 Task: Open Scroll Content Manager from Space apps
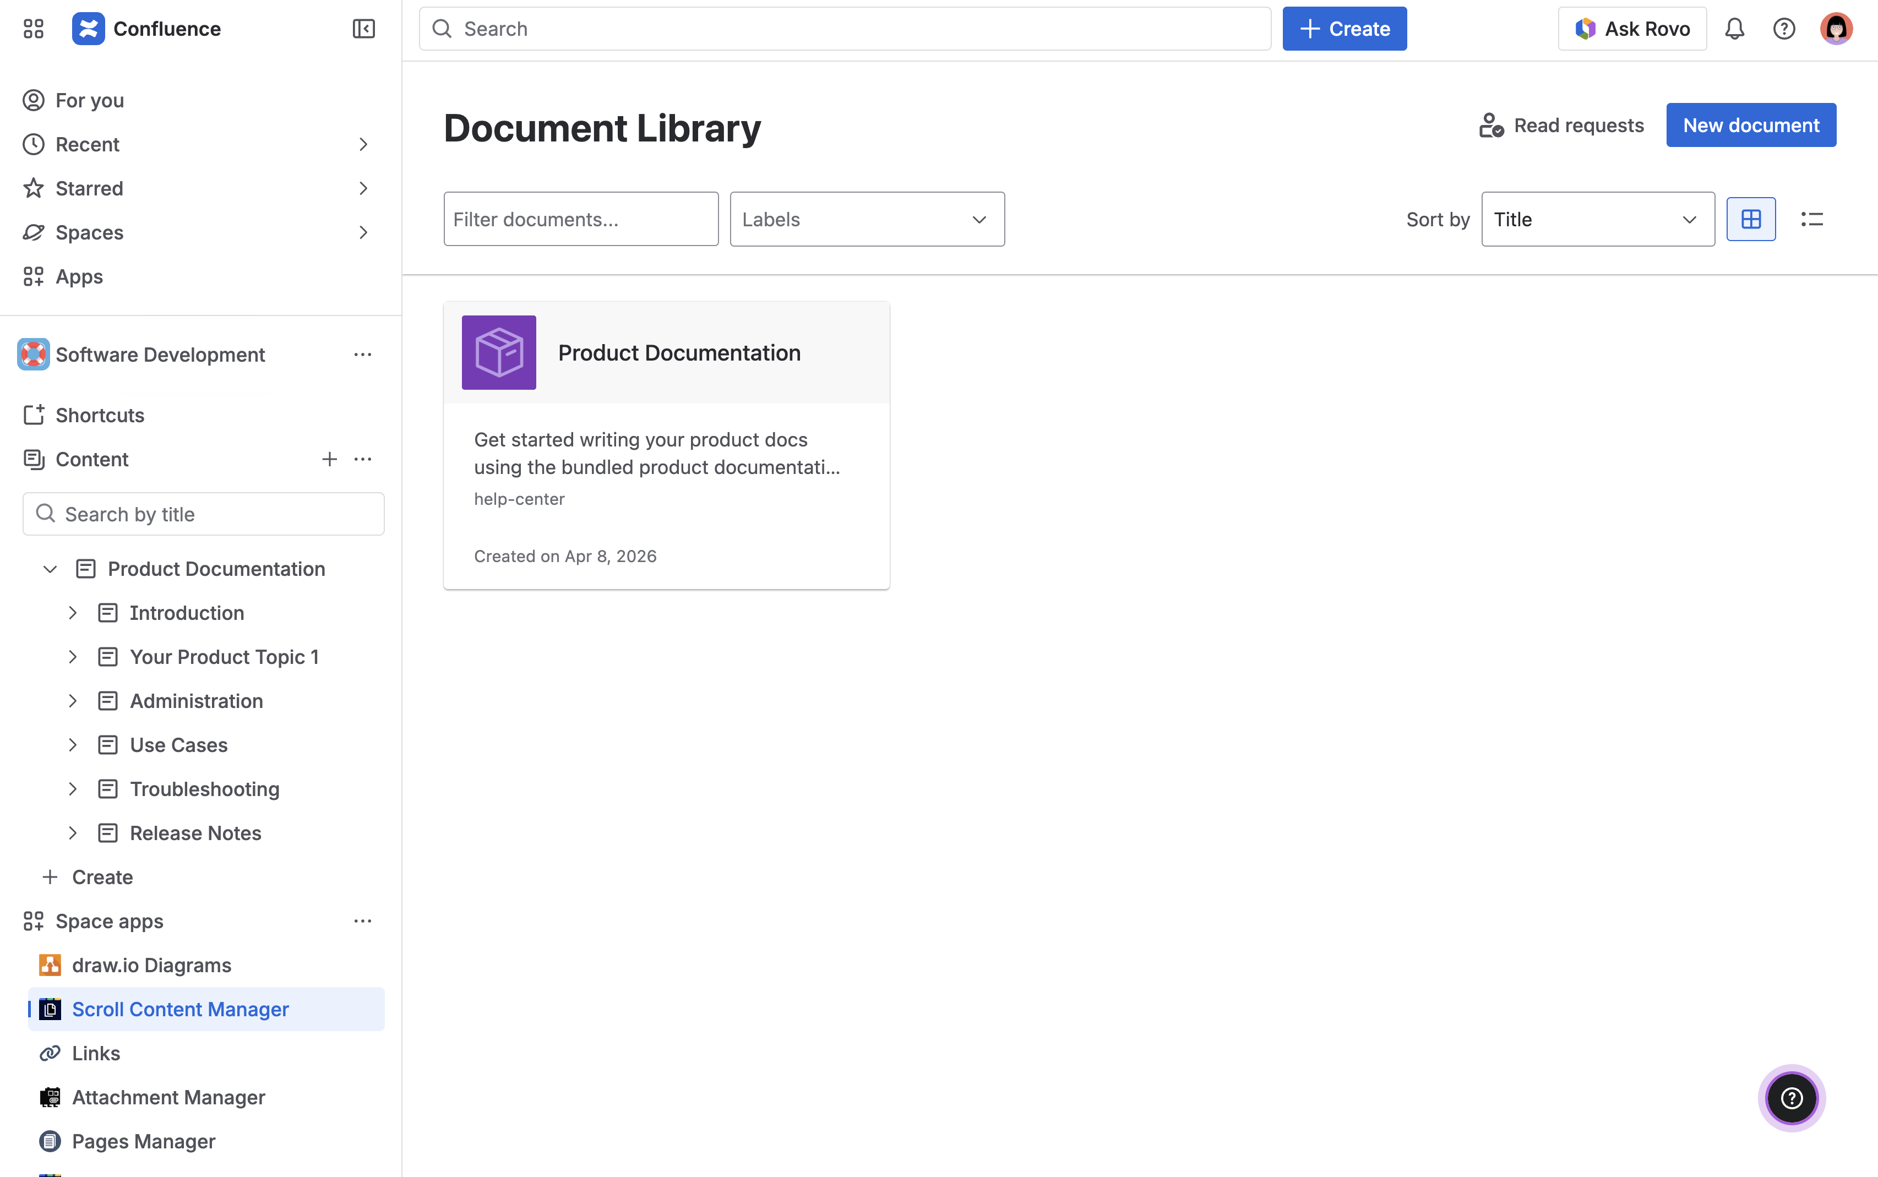[180, 1008]
